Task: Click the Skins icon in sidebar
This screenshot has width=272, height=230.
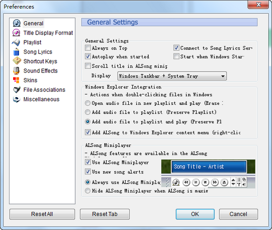Action: (x=16, y=80)
